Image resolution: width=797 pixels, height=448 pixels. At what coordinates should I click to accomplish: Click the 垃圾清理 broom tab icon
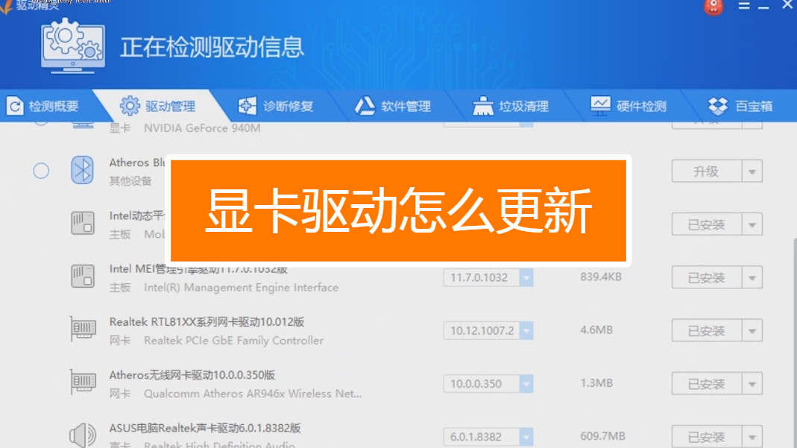pos(483,106)
